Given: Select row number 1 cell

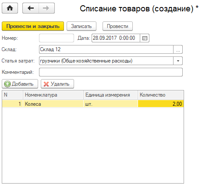Looking at the screenshot, I should pos(12,104).
